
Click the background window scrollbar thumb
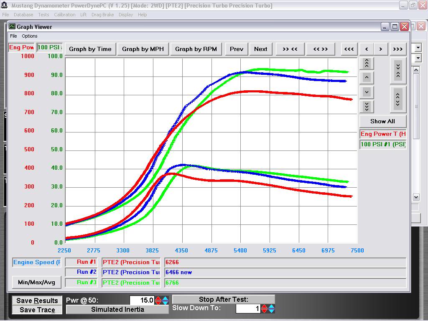point(416,107)
